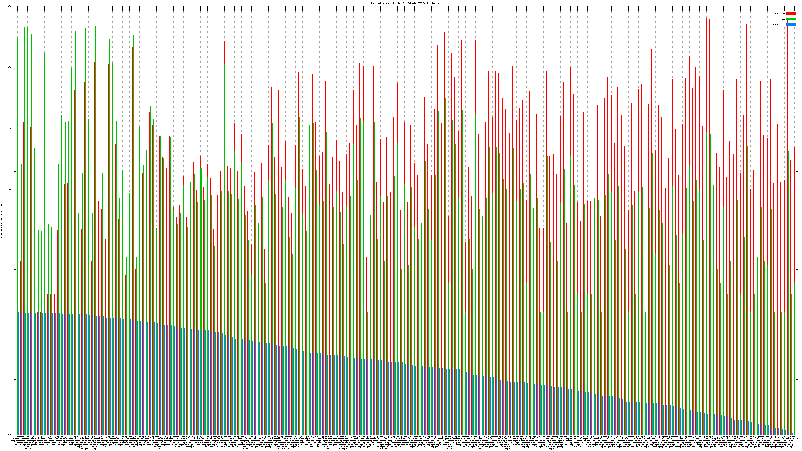Viewport: 802px width, 451px height.
Task: Click the 10 y-axis tick label
Action: pos(12,251)
